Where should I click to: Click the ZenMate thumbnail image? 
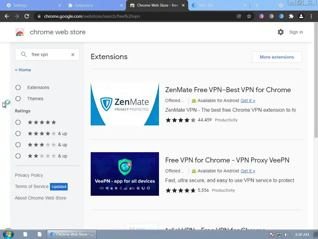point(125,104)
